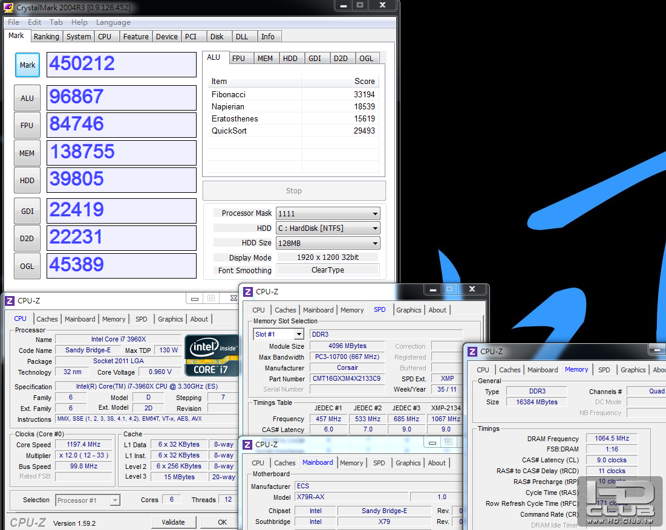Open About tab in the SPD CPU-Z window

click(437, 310)
